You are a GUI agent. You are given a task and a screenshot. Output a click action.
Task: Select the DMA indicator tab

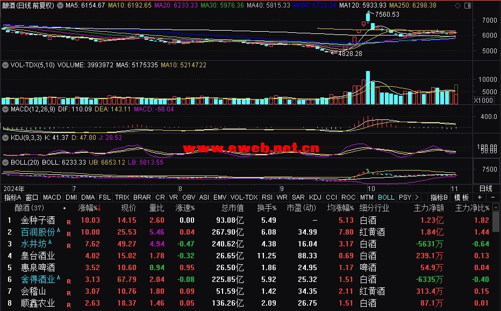pyautogui.click(x=88, y=197)
